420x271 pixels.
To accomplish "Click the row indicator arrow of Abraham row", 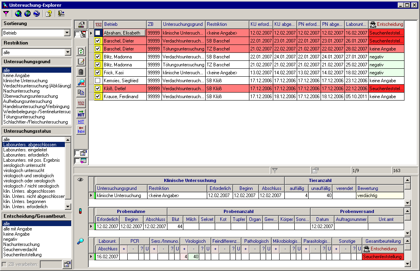I will [91, 33].
